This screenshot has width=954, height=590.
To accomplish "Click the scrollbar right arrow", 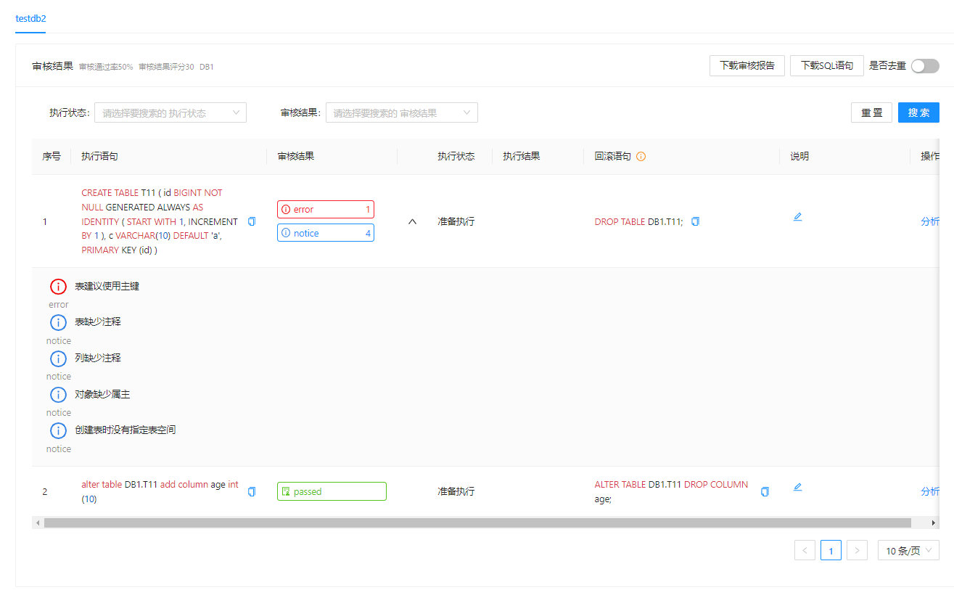I will coord(934,523).
